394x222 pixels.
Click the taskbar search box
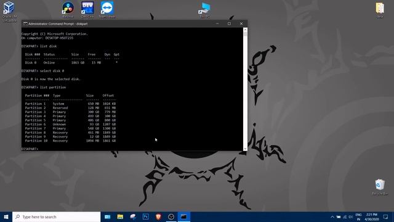[56, 216]
